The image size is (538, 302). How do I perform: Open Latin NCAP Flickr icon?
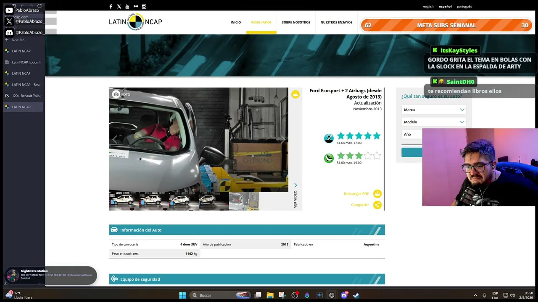(x=136, y=6)
